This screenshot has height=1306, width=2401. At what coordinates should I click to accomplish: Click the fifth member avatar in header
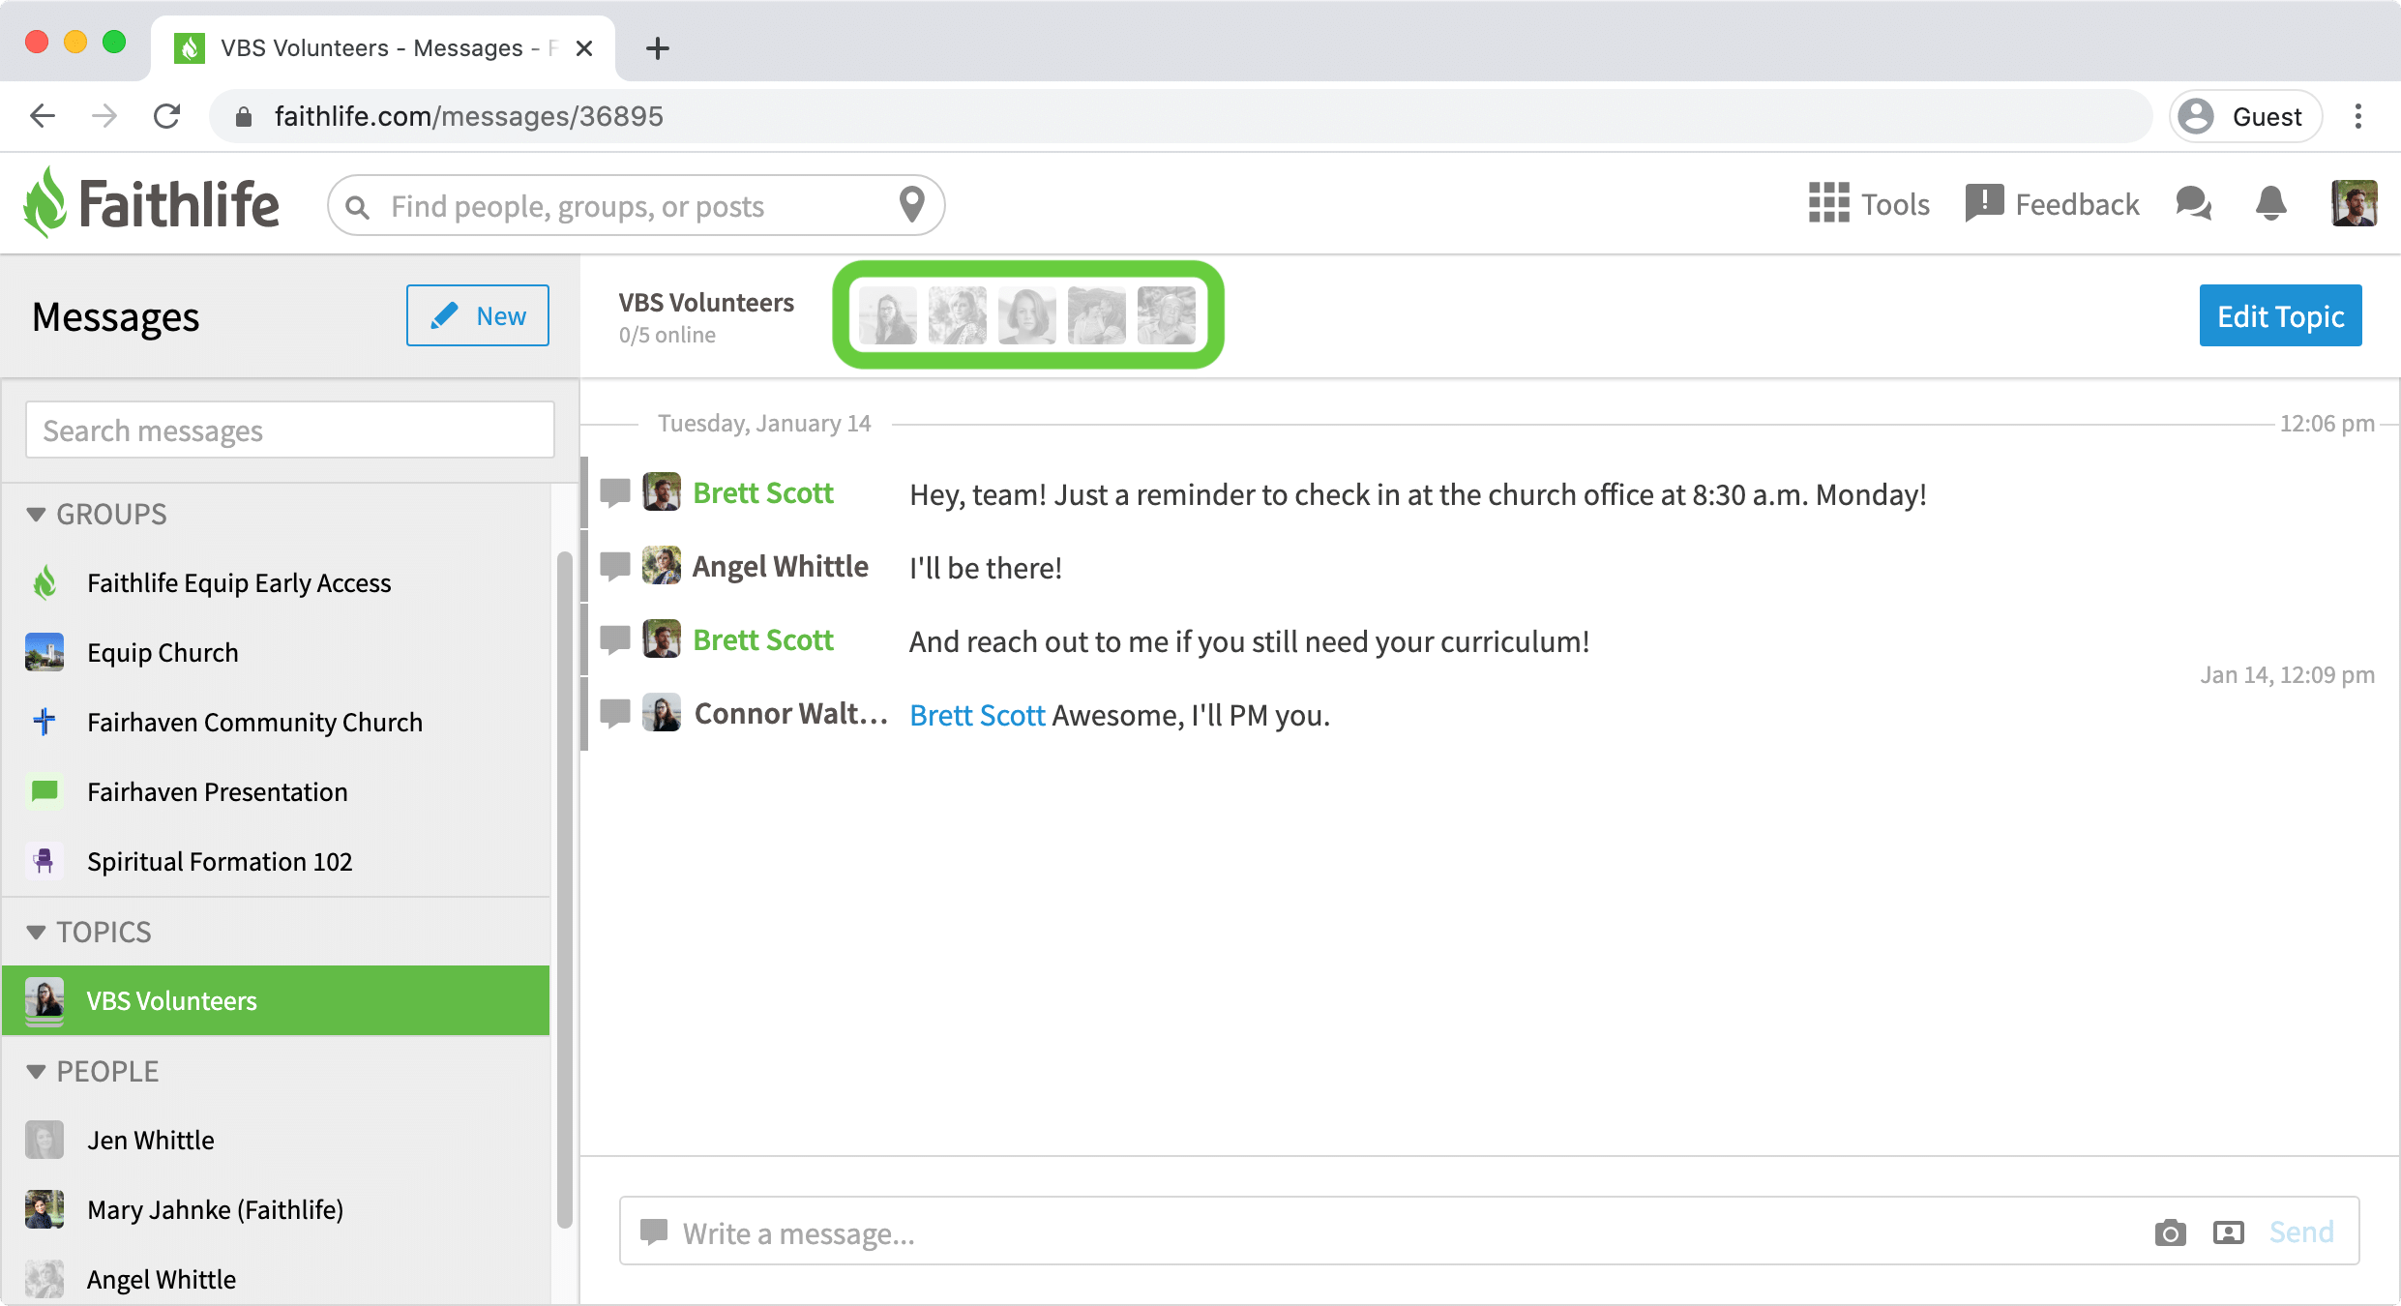(1167, 315)
